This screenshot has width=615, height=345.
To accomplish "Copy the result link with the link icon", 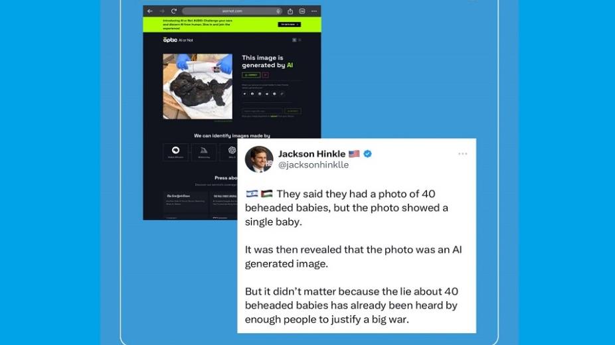I will (x=282, y=94).
